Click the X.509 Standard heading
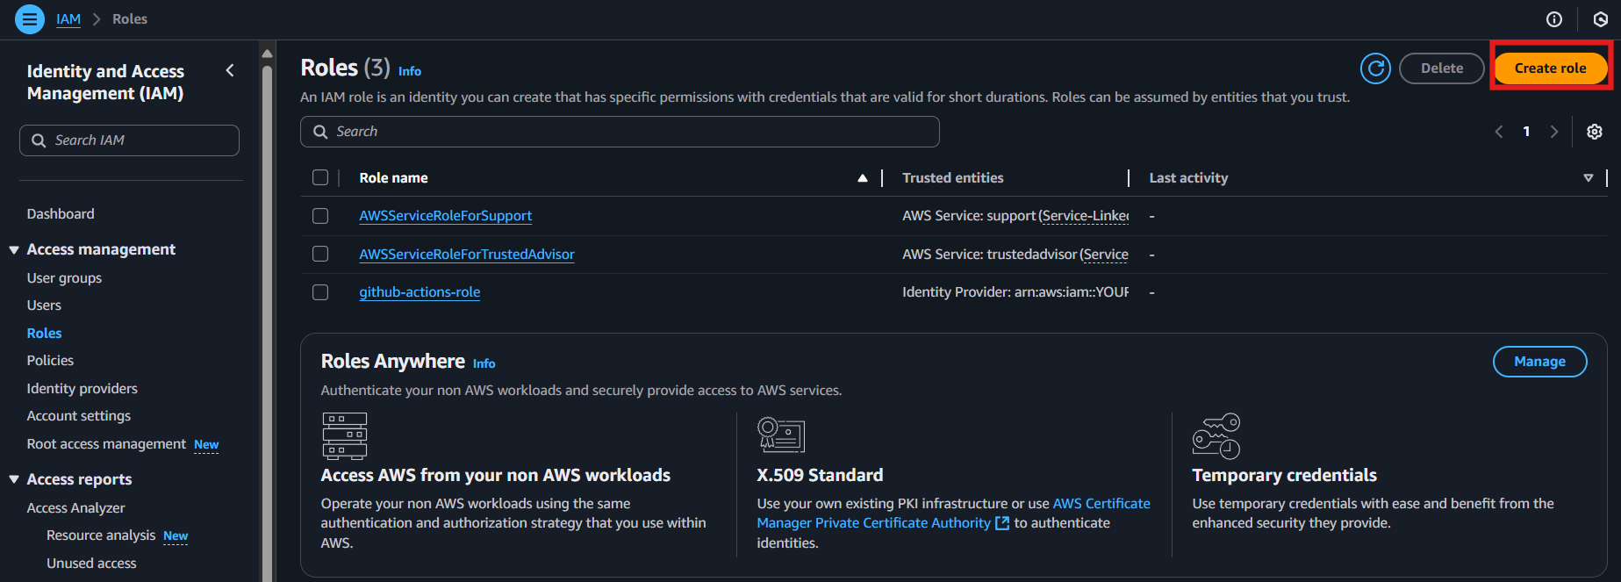The height and width of the screenshot is (582, 1621). pyautogui.click(x=820, y=476)
